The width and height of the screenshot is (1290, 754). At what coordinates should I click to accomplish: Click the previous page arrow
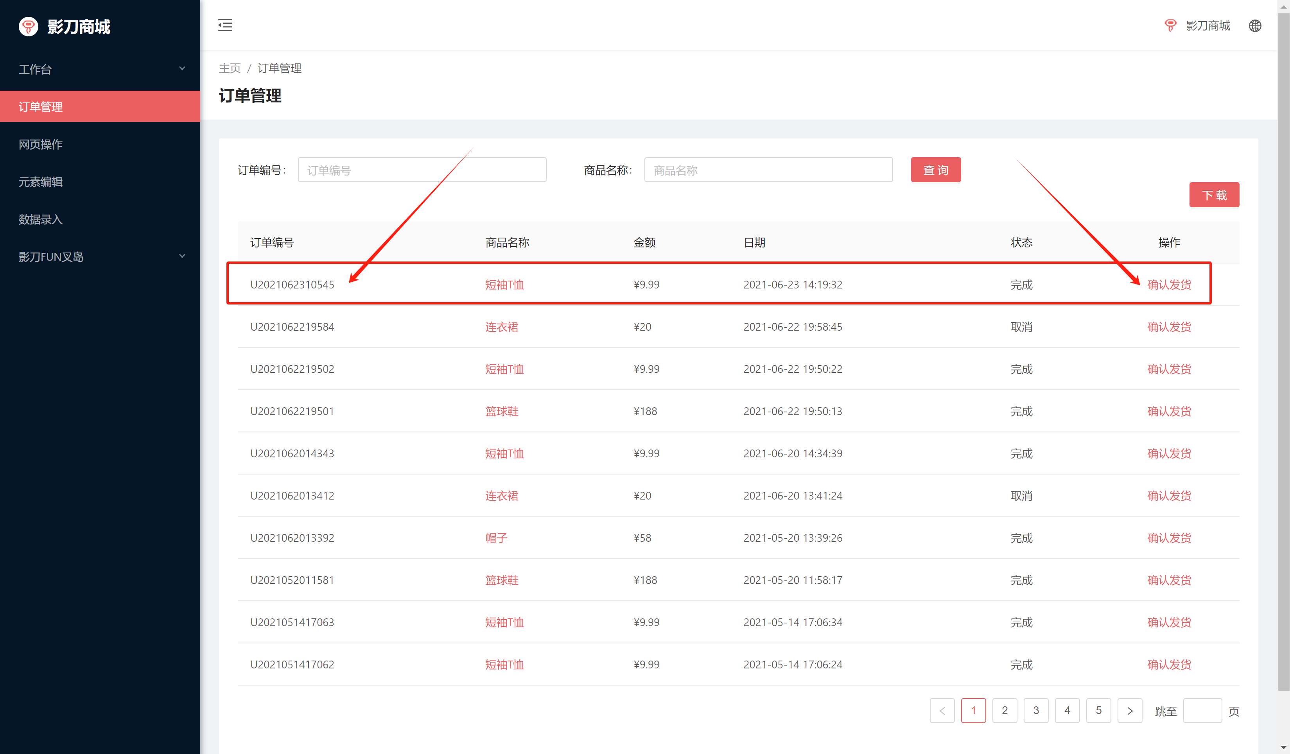942,711
